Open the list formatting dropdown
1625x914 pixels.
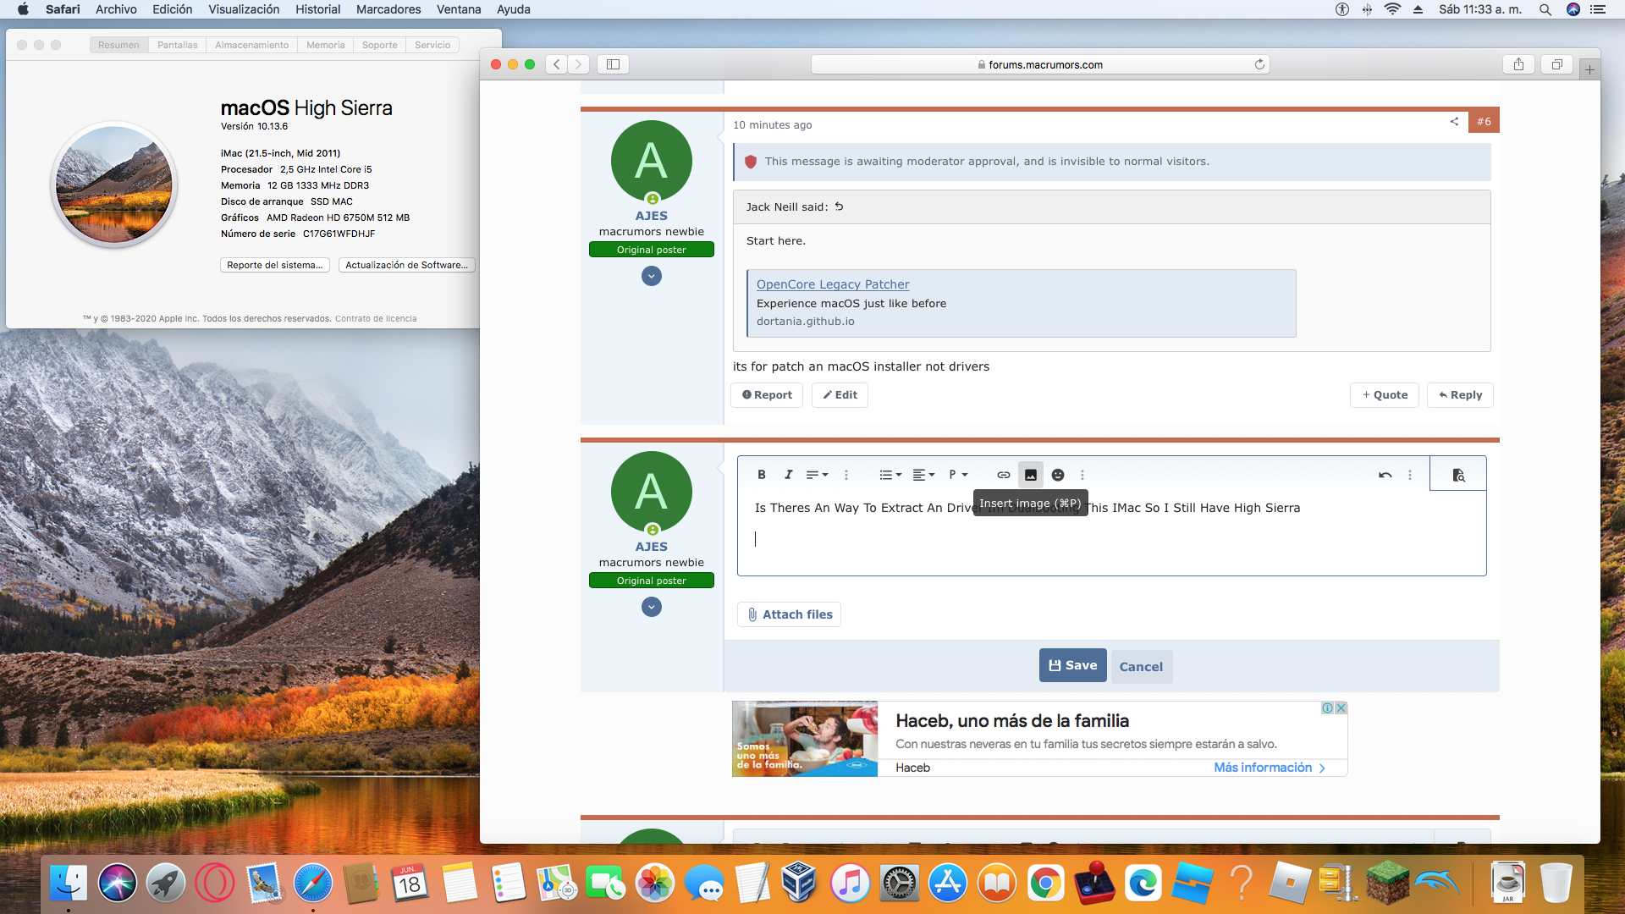point(890,475)
